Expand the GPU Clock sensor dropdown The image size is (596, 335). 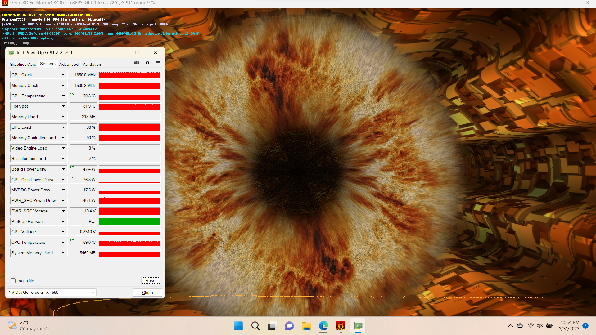(63, 74)
